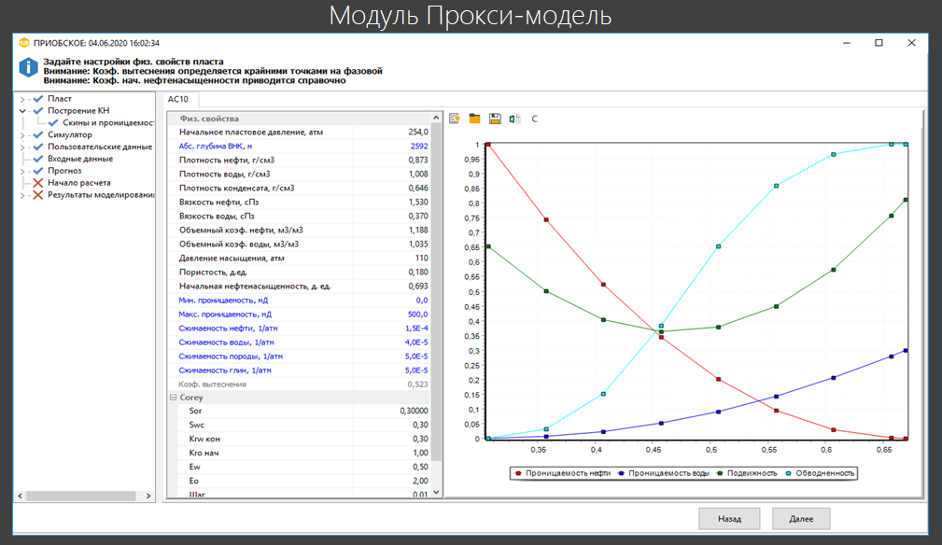
Task: Switch to the АС10 tab
Action: [x=178, y=99]
